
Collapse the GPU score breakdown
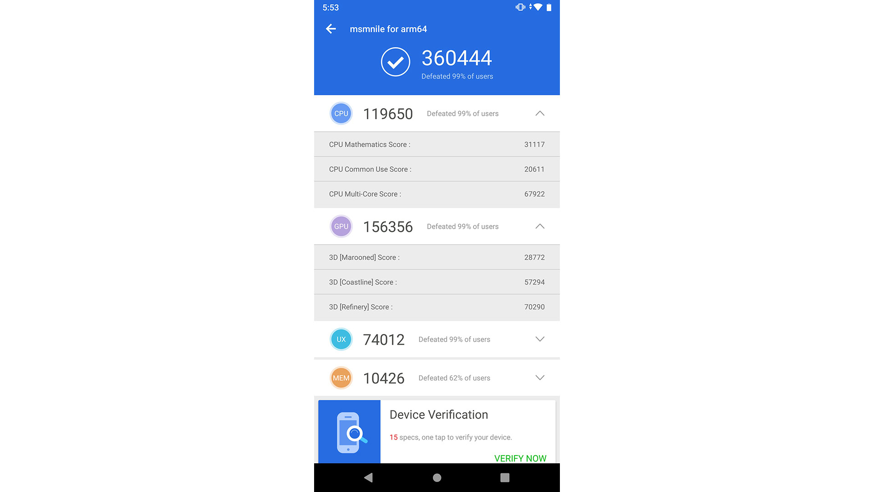pos(540,226)
